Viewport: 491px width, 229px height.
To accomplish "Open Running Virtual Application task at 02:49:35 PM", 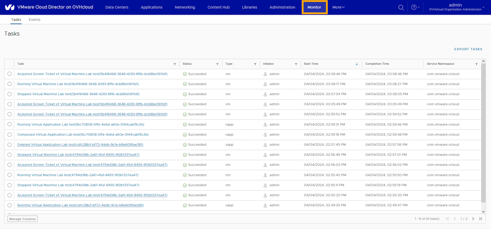I will (x=80, y=205).
